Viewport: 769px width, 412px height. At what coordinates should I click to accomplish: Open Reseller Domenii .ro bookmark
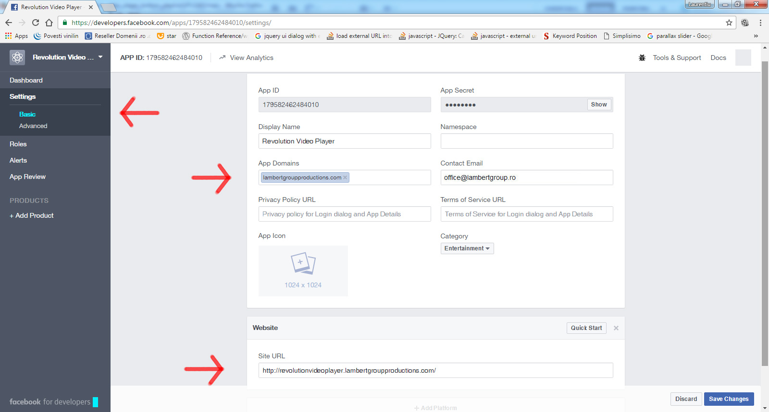pos(118,36)
